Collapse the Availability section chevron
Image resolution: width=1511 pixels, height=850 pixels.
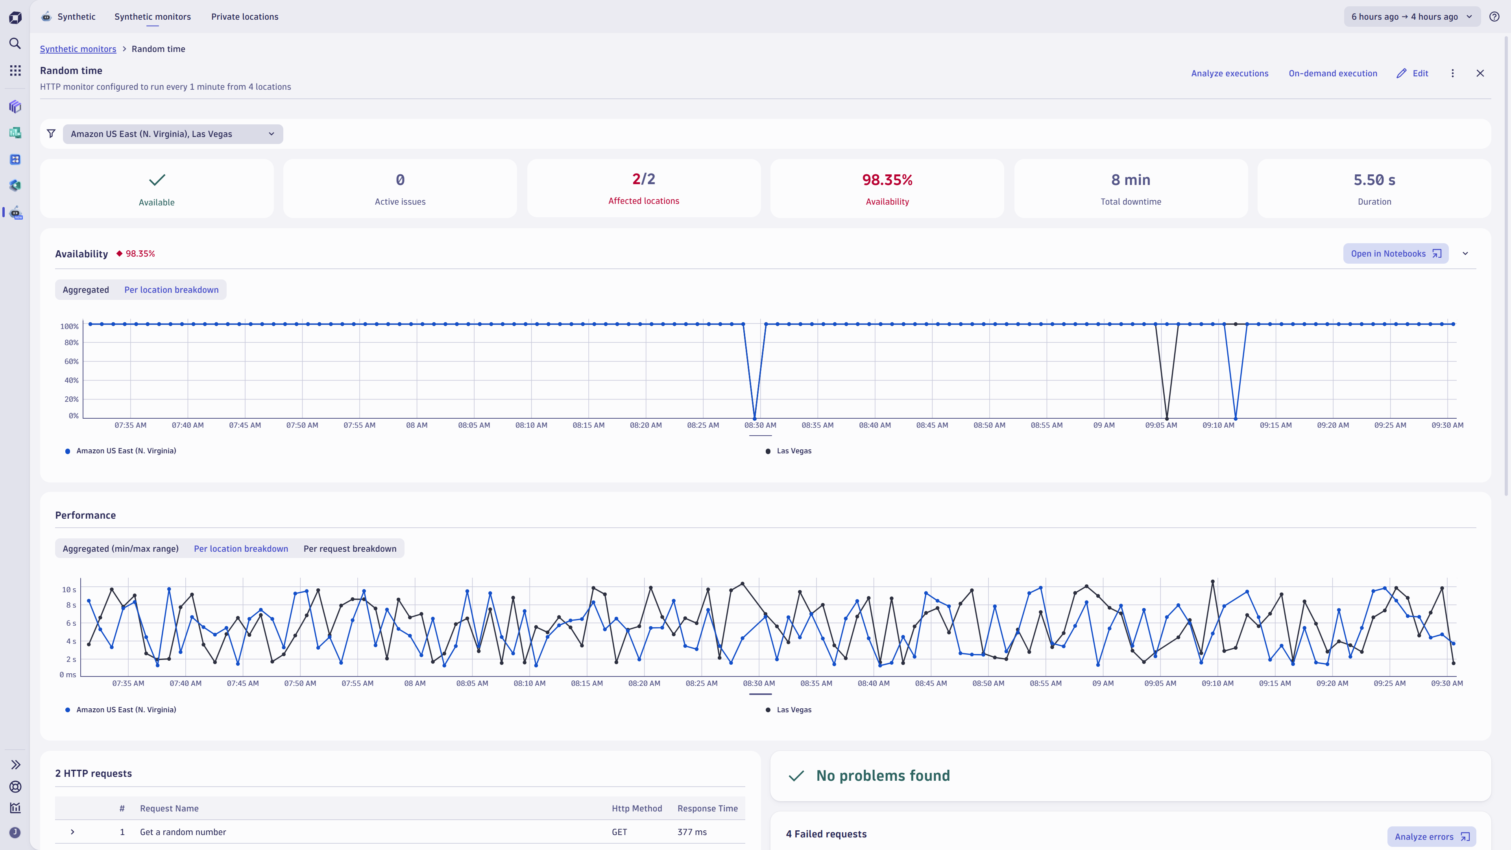click(x=1465, y=253)
